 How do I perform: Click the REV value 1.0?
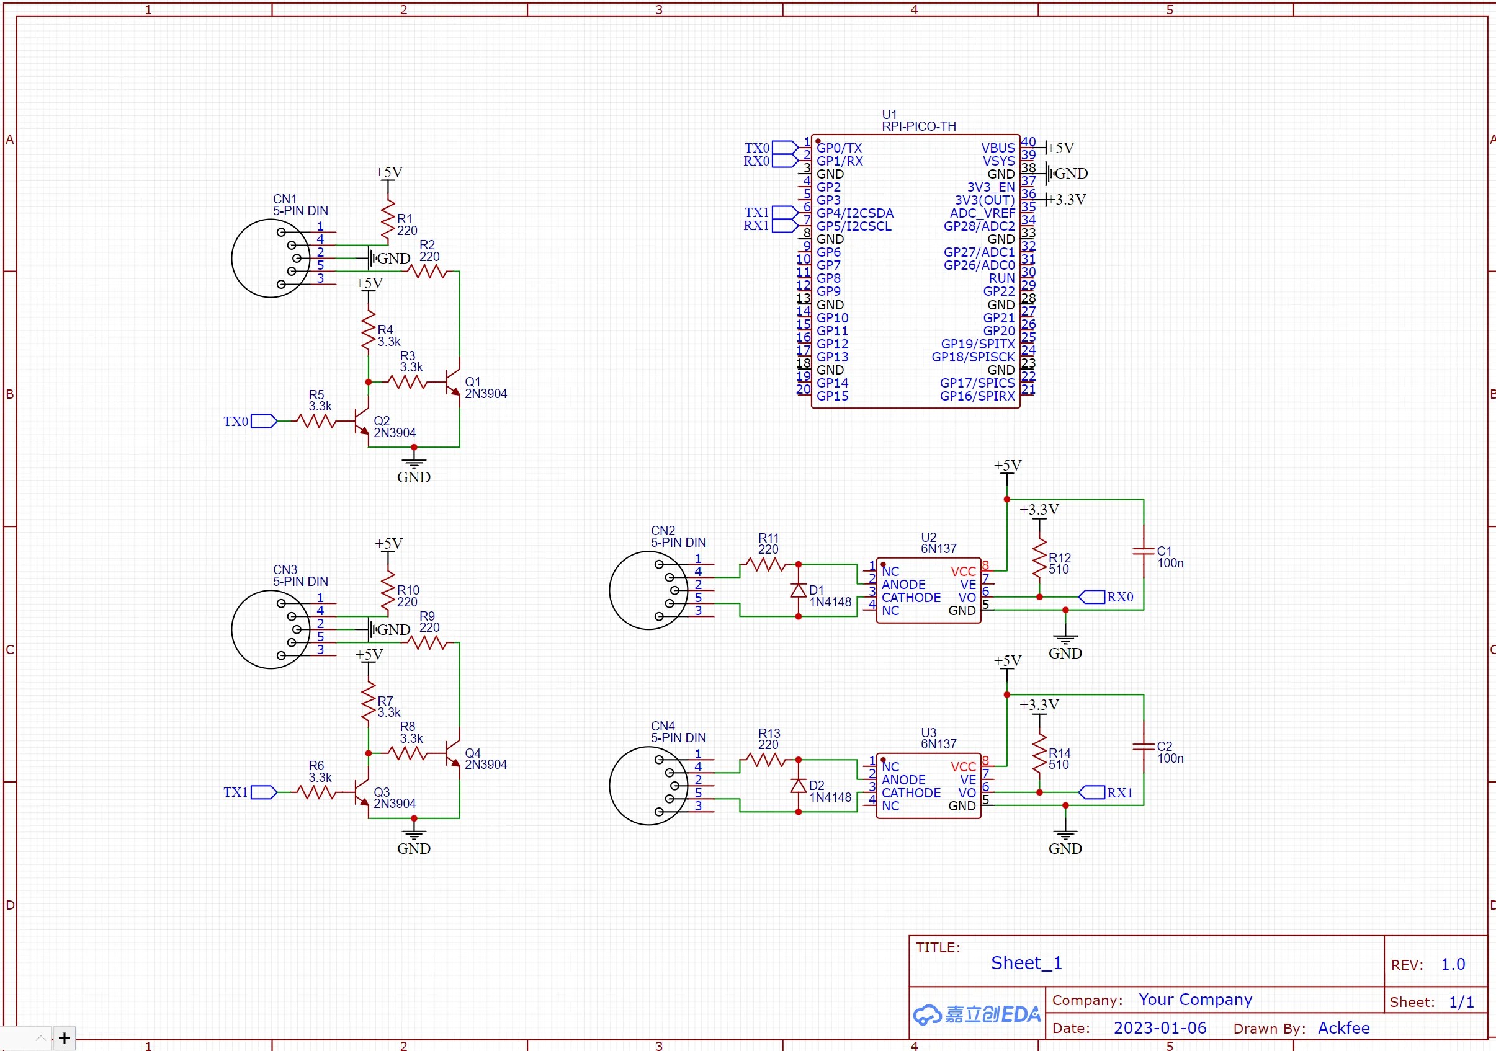tap(1453, 964)
